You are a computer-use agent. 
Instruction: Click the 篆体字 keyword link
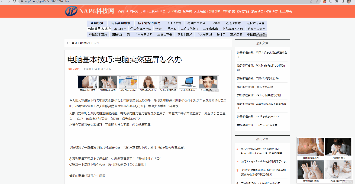pyautogui.click(x=221, y=35)
